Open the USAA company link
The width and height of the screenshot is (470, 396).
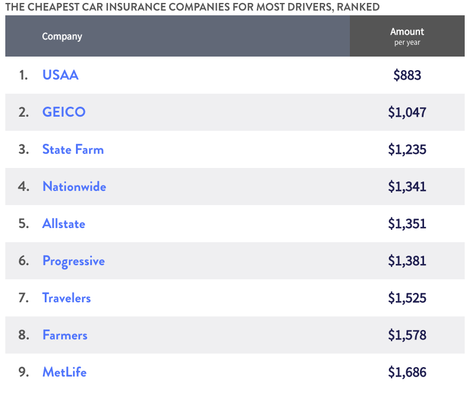(60, 75)
